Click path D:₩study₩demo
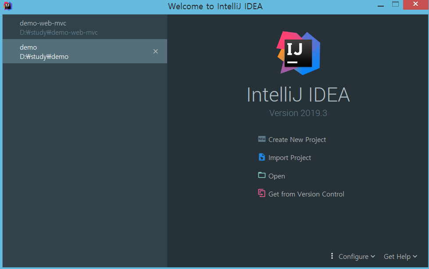 tap(44, 57)
